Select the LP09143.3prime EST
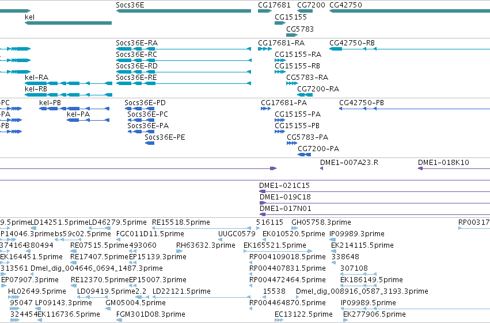This screenshot has height=323, width=490. (x=37, y=309)
